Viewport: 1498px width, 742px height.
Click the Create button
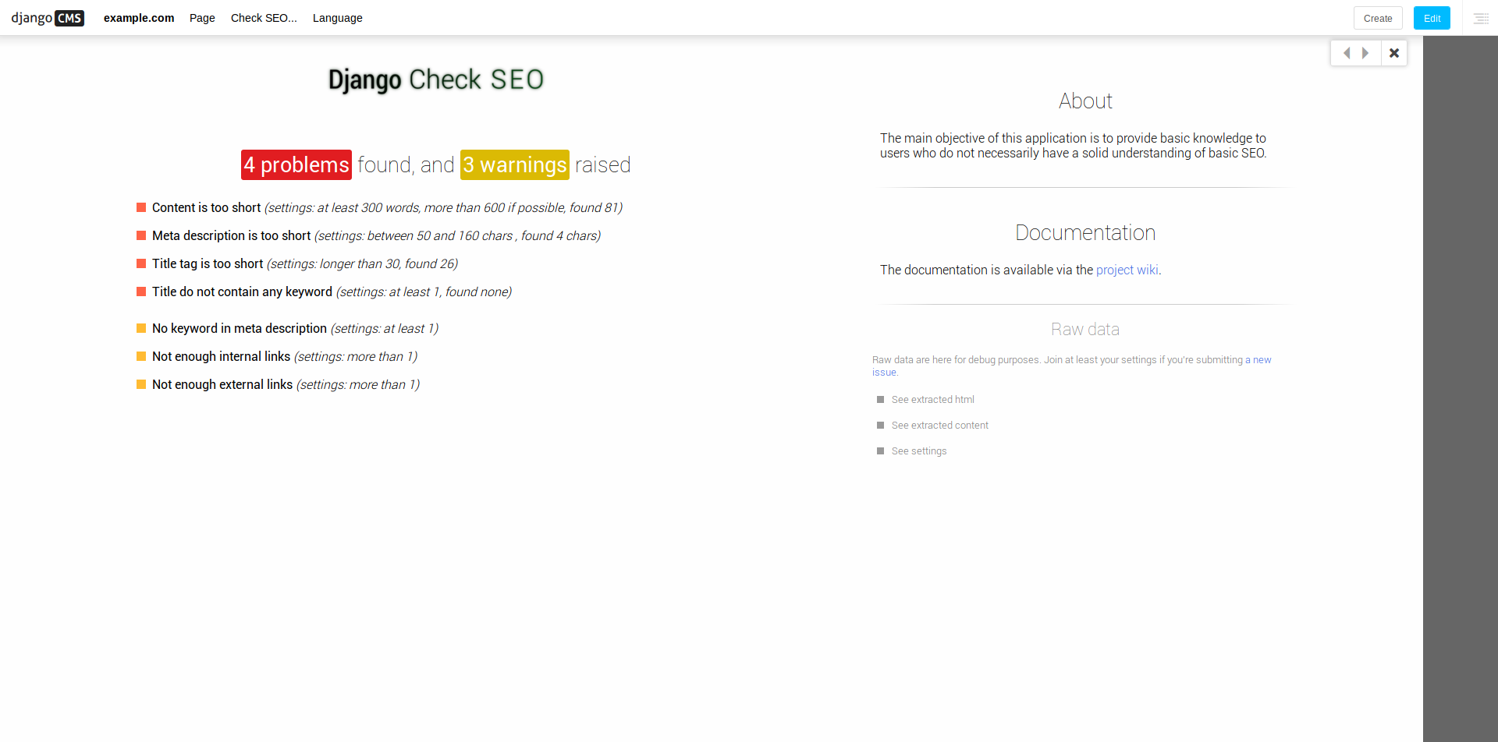[1378, 18]
